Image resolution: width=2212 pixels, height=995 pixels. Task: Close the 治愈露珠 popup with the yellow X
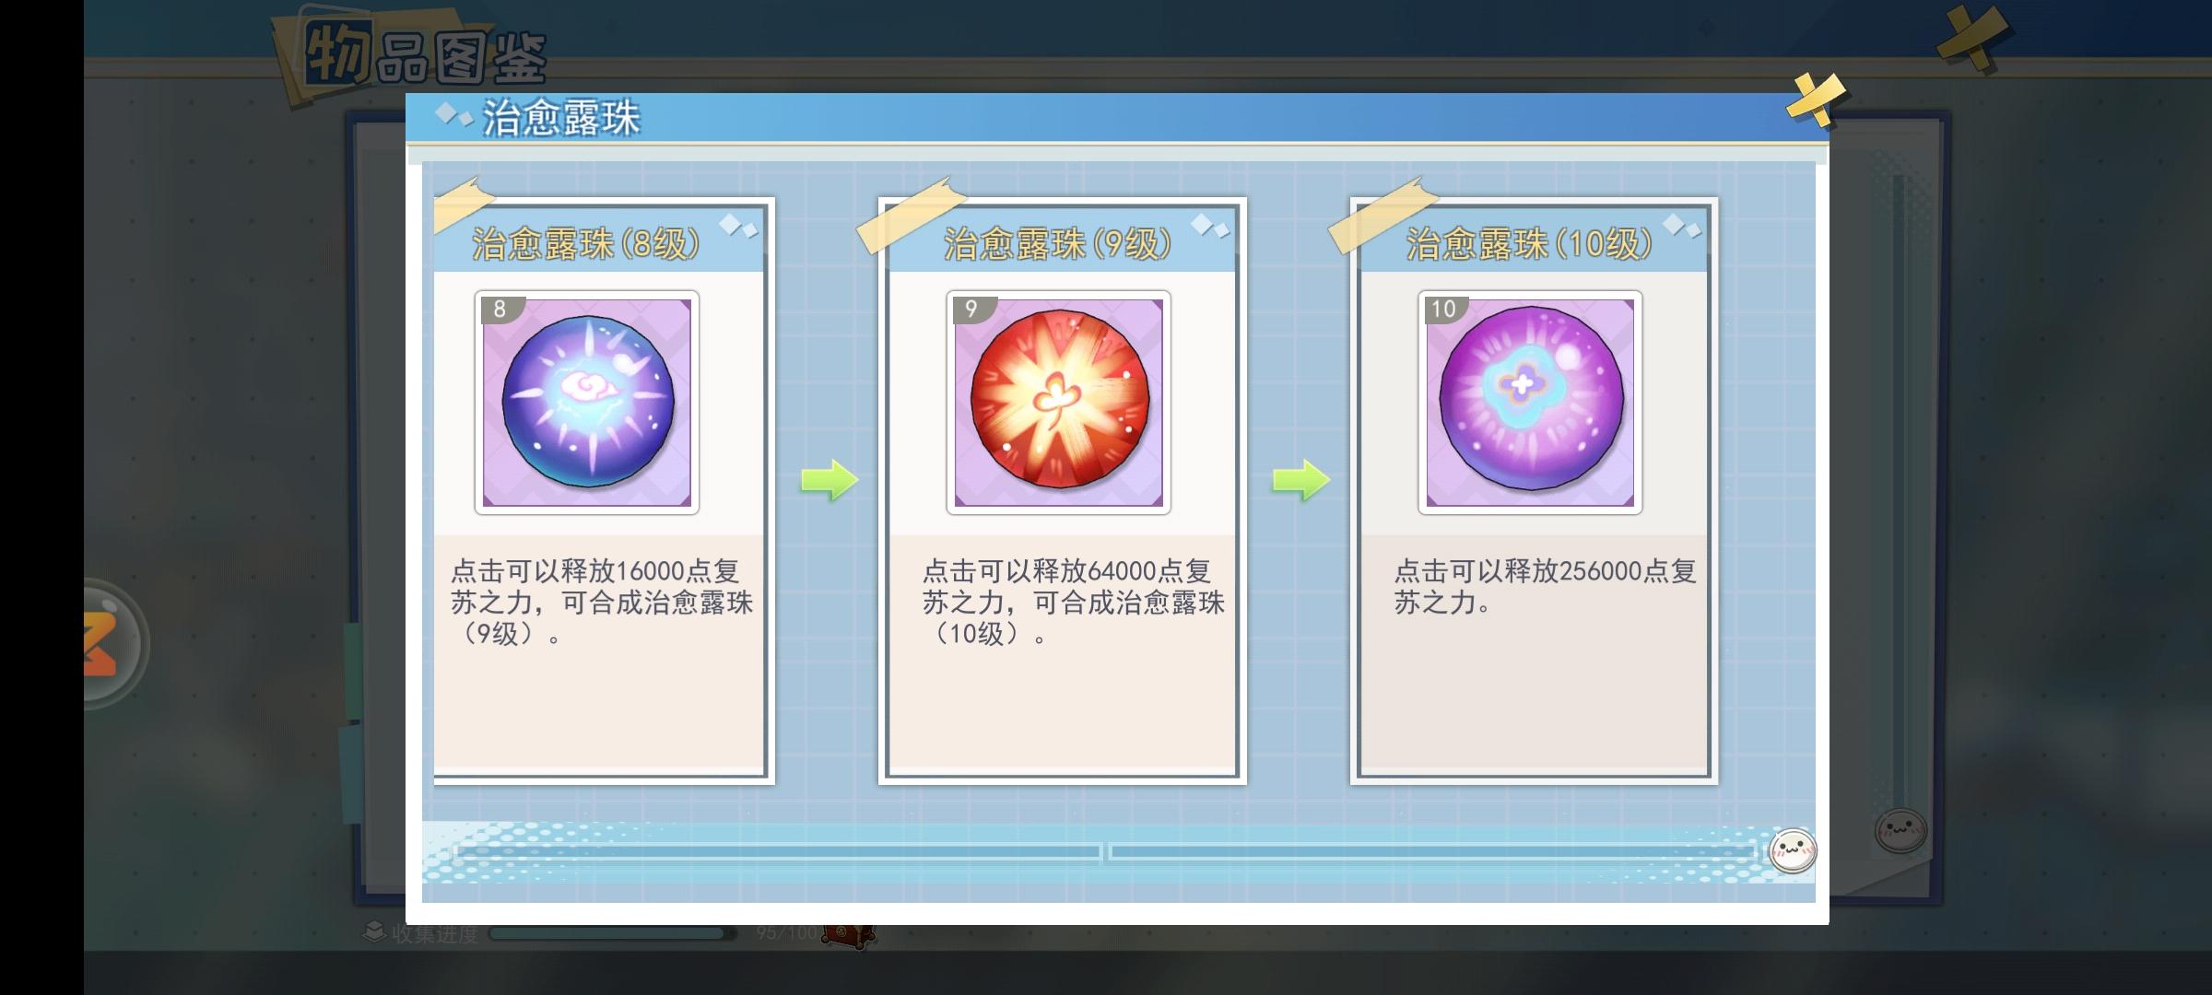(1815, 99)
